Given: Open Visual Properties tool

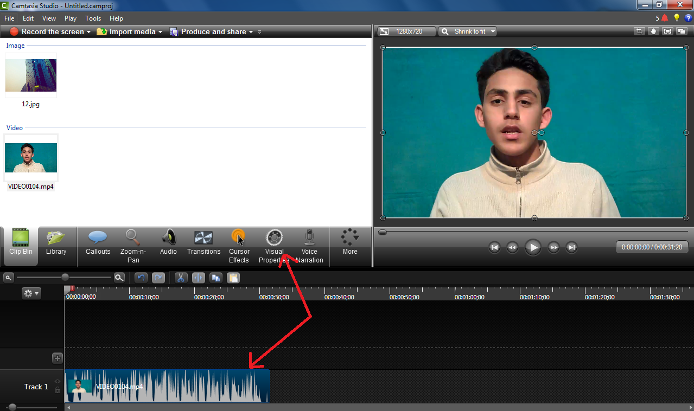Looking at the screenshot, I should click(274, 246).
